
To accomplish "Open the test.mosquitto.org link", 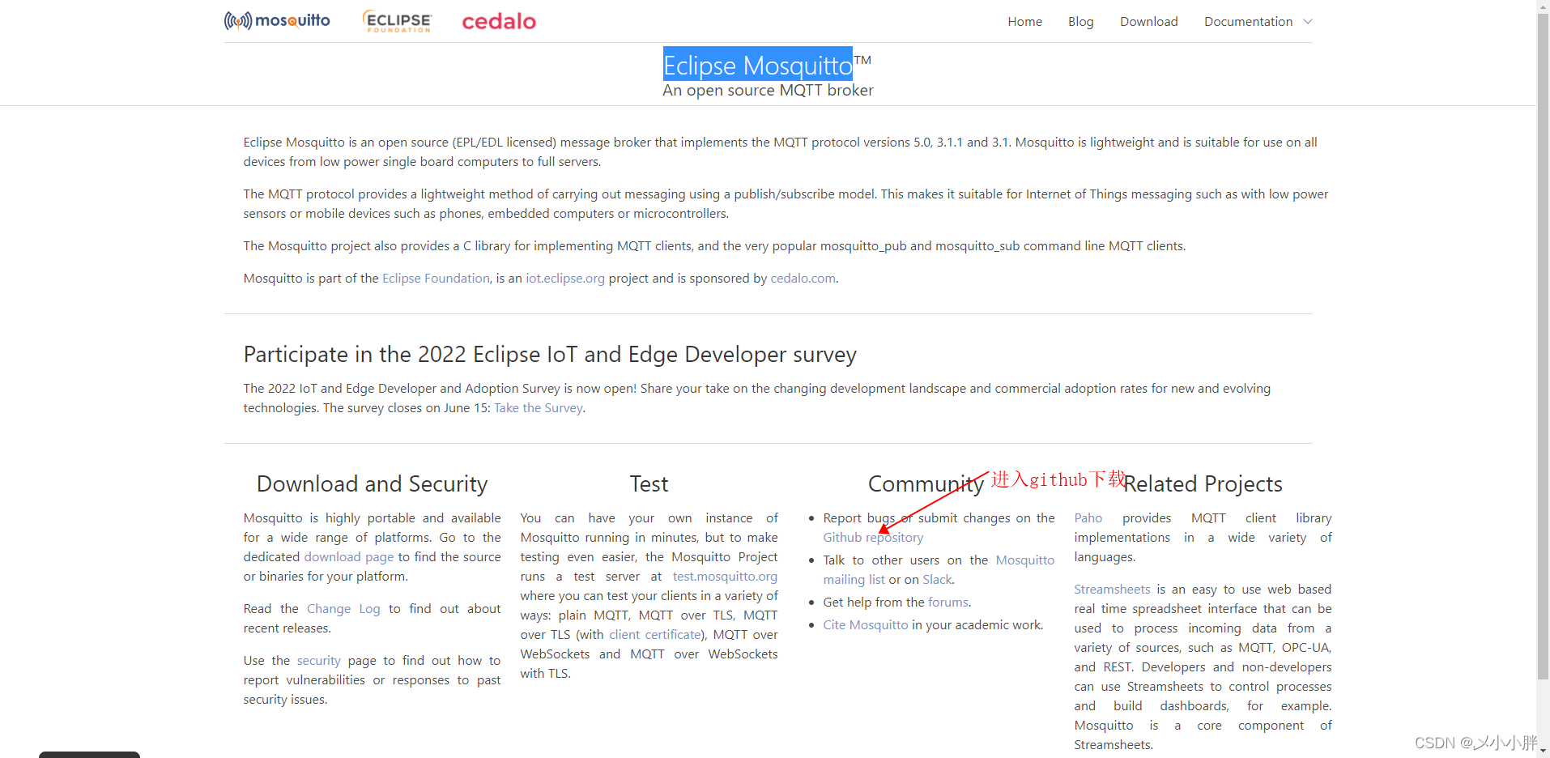I will [725, 576].
